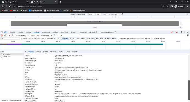Open the Payload tab
This screenshot has height=102, width=190.
click(x=38, y=51)
